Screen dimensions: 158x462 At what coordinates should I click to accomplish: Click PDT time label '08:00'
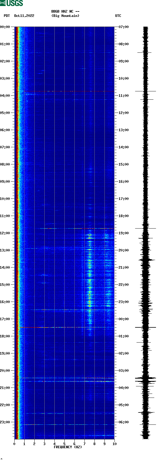point(5,164)
